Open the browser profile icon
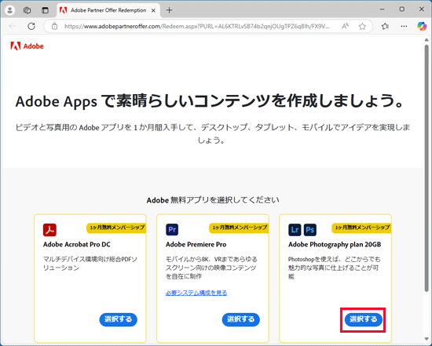The height and width of the screenshot is (346, 432). click(x=10, y=10)
